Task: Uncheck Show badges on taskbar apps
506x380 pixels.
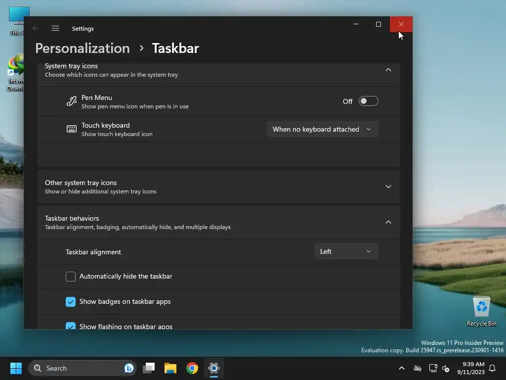Action: point(71,302)
